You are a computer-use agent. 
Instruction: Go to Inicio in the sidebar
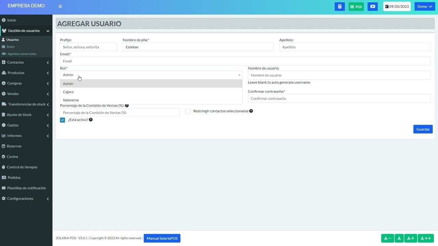[26, 20]
